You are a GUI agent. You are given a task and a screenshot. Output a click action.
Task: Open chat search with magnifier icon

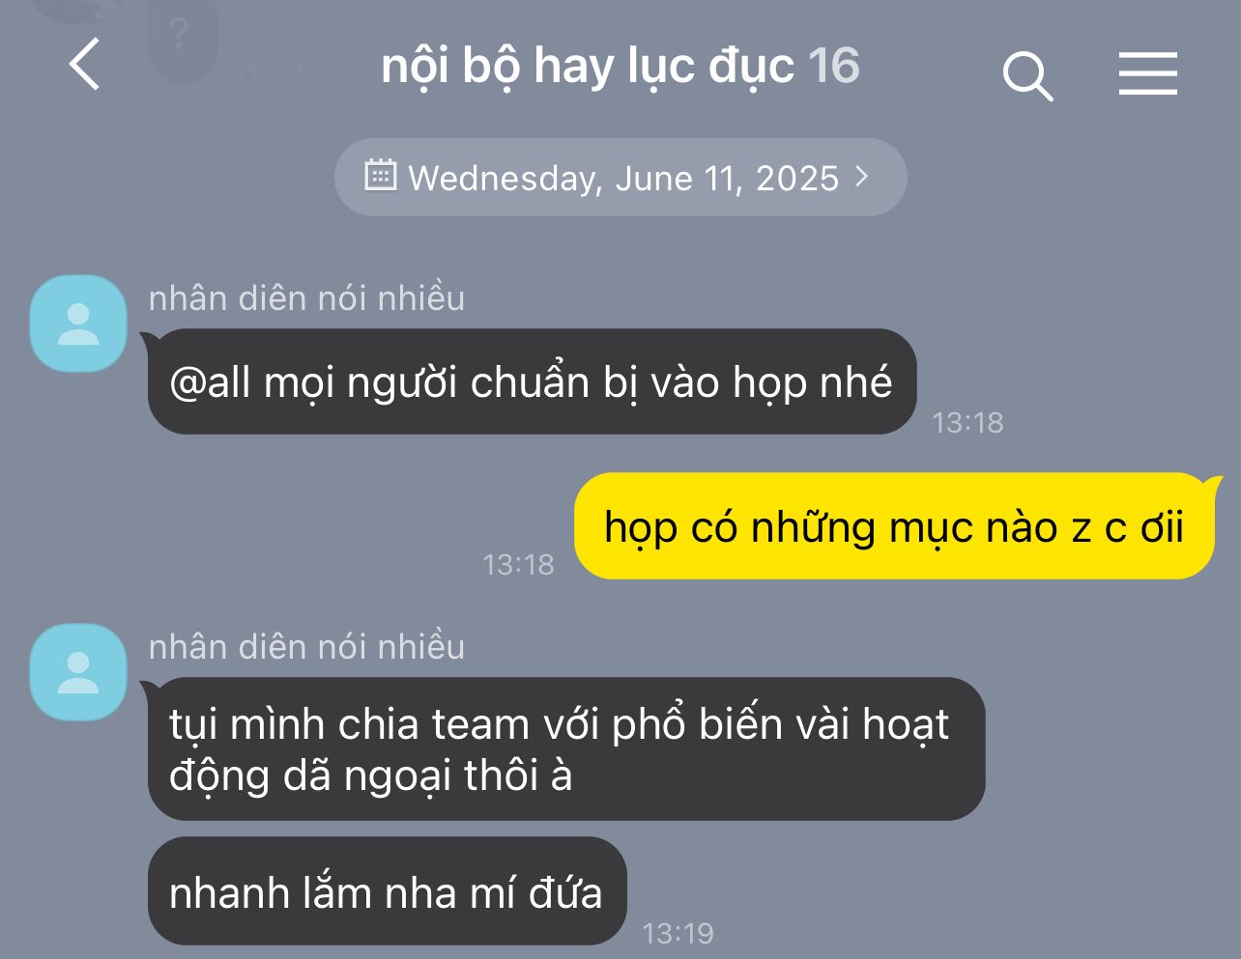coord(1027,76)
